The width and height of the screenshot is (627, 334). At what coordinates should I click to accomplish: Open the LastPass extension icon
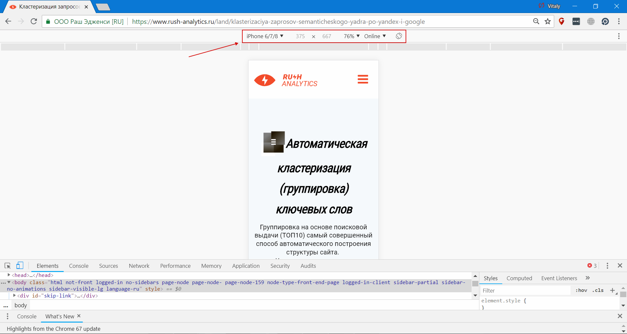(x=576, y=21)
